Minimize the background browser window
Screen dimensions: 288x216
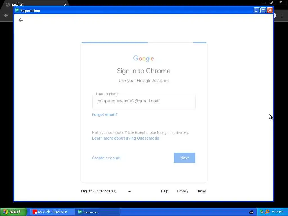pyautogui.click(x=264, y=2)
